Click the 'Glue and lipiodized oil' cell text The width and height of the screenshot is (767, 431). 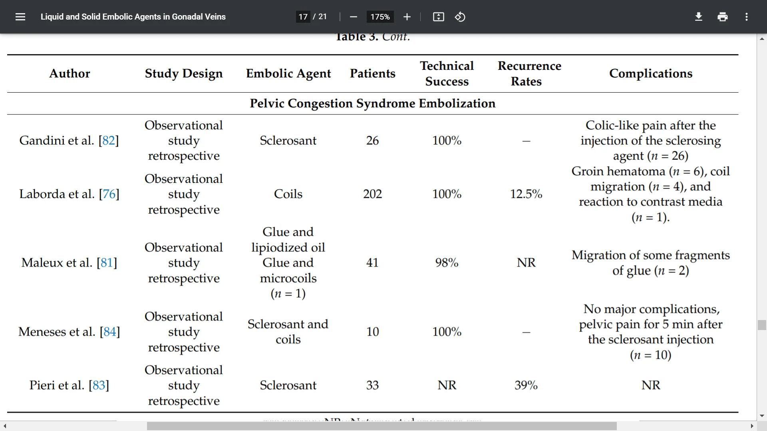click(288, 239)
